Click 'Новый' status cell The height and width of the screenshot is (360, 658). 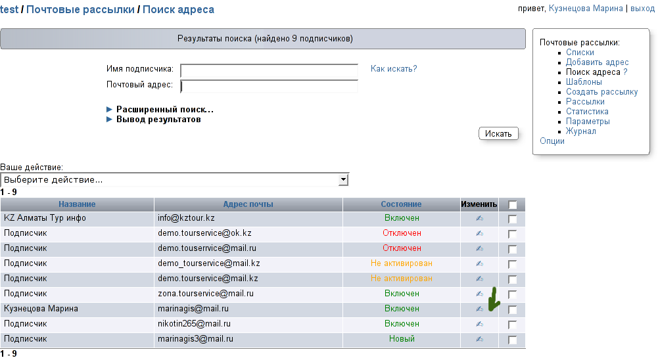point(402,339)
